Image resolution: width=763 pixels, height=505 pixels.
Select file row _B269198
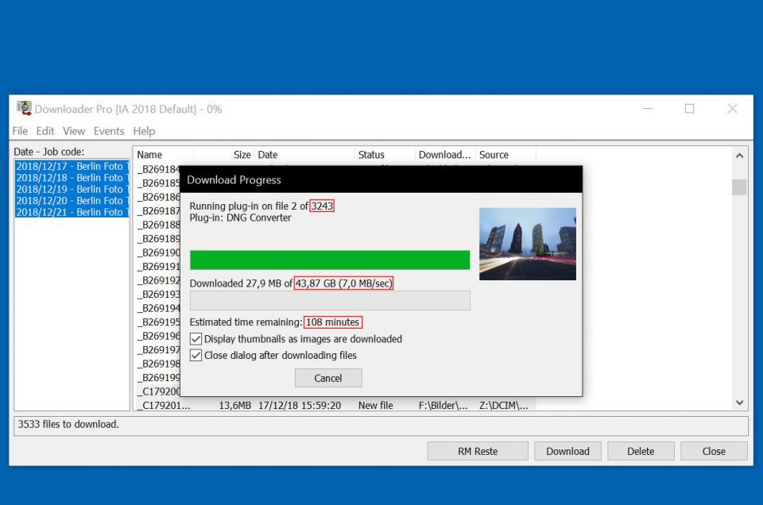(159, 364)
